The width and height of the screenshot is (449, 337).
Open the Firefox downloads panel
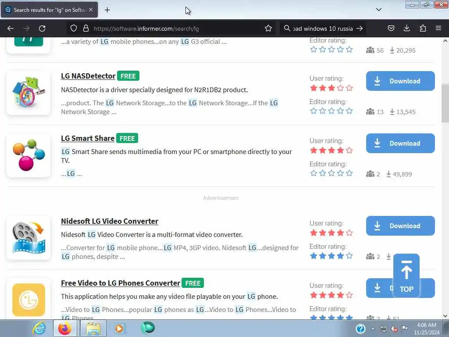click(406, 28)
